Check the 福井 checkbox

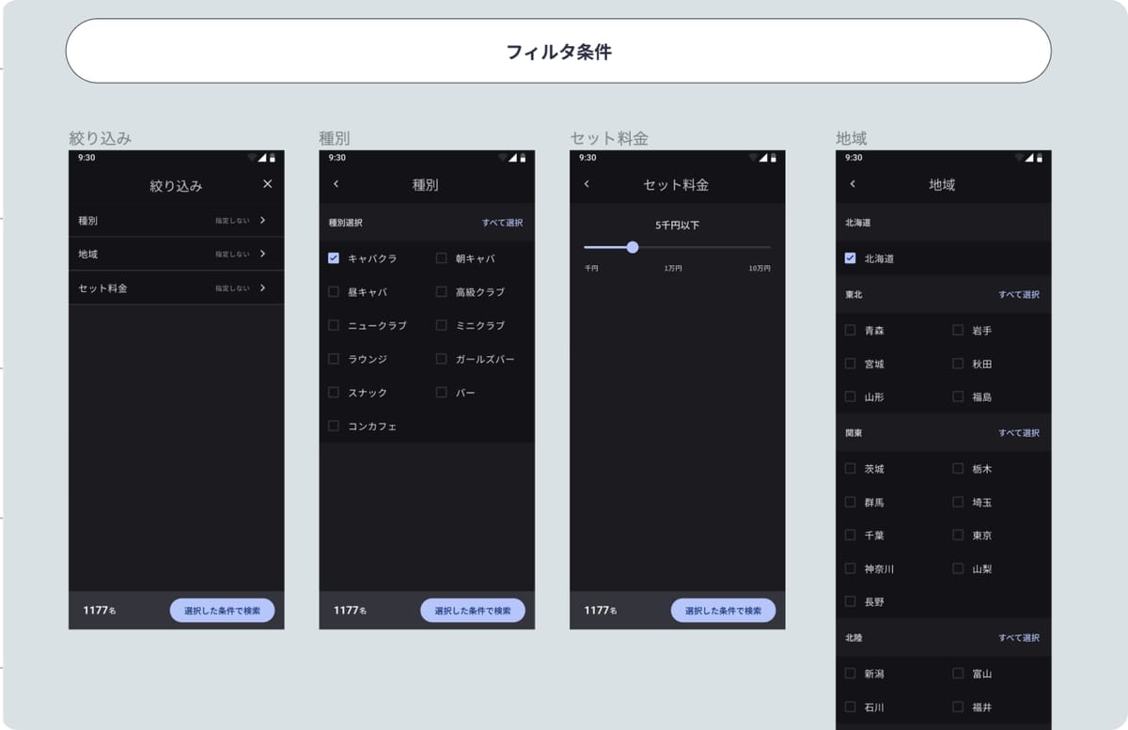point(958,707)
